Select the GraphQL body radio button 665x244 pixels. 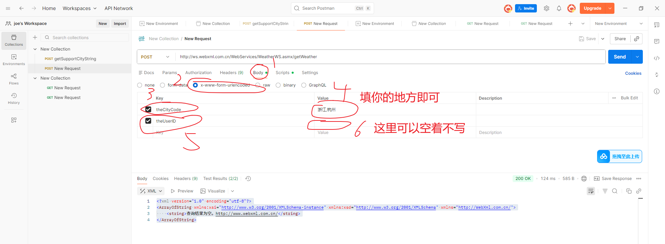304,85
